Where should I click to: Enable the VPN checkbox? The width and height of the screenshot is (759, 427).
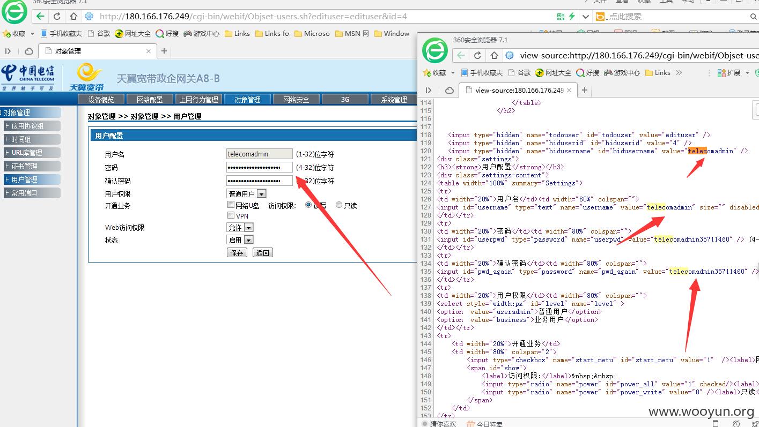231,215
